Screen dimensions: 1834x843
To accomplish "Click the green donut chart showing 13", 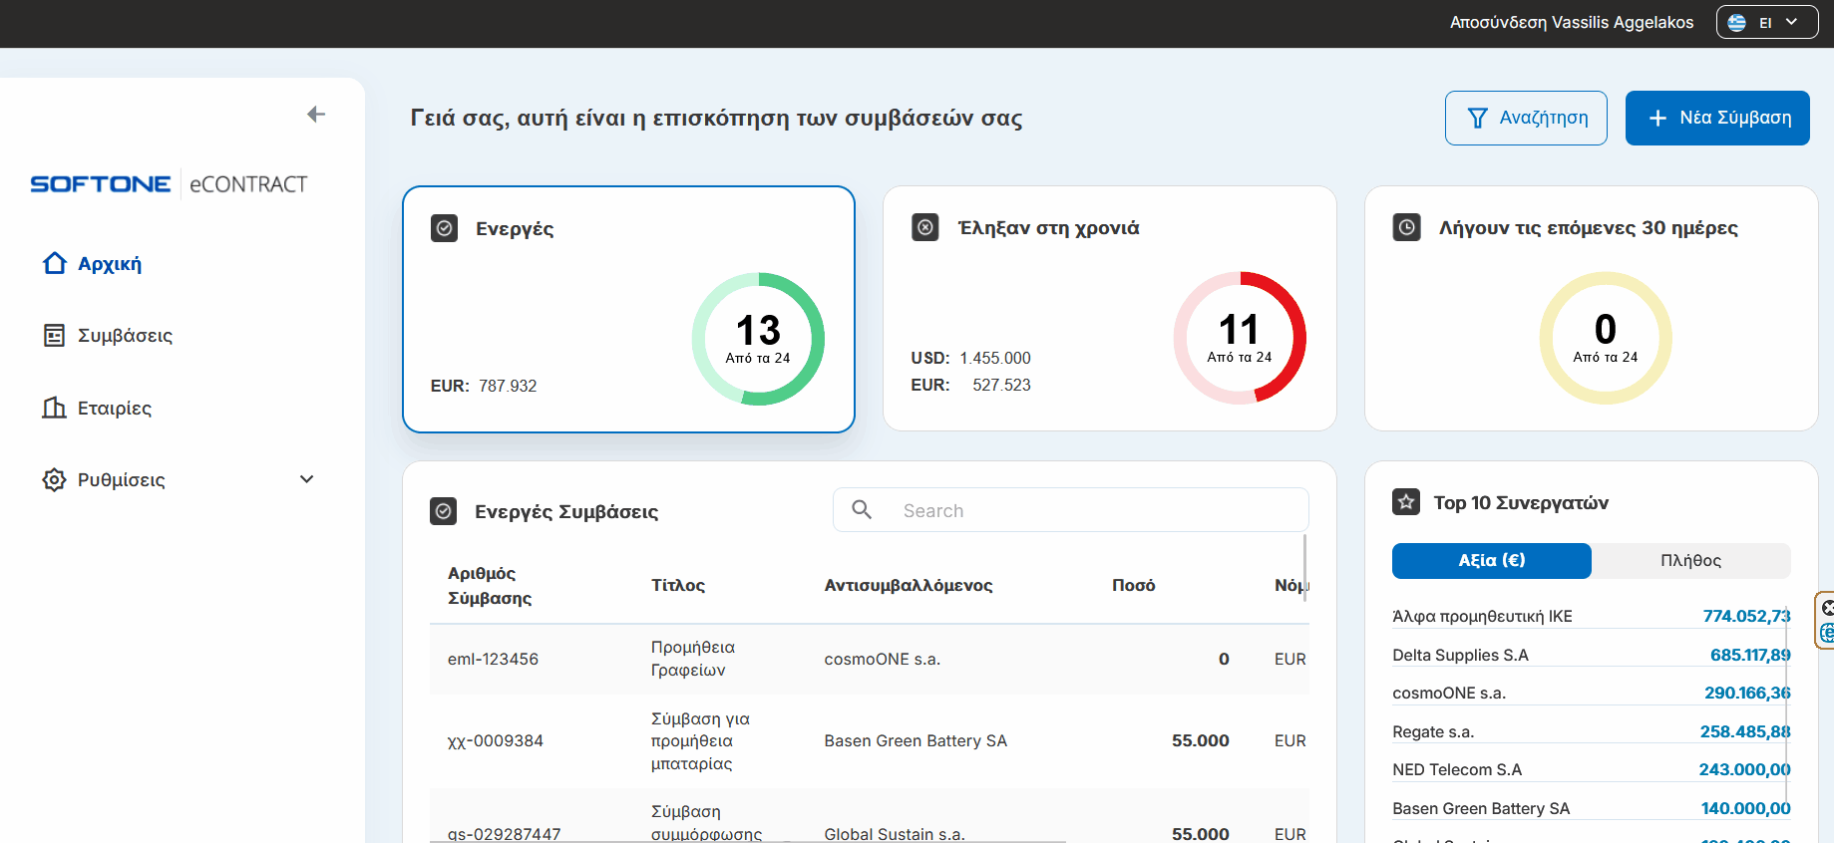I will (x=758, y=339).
